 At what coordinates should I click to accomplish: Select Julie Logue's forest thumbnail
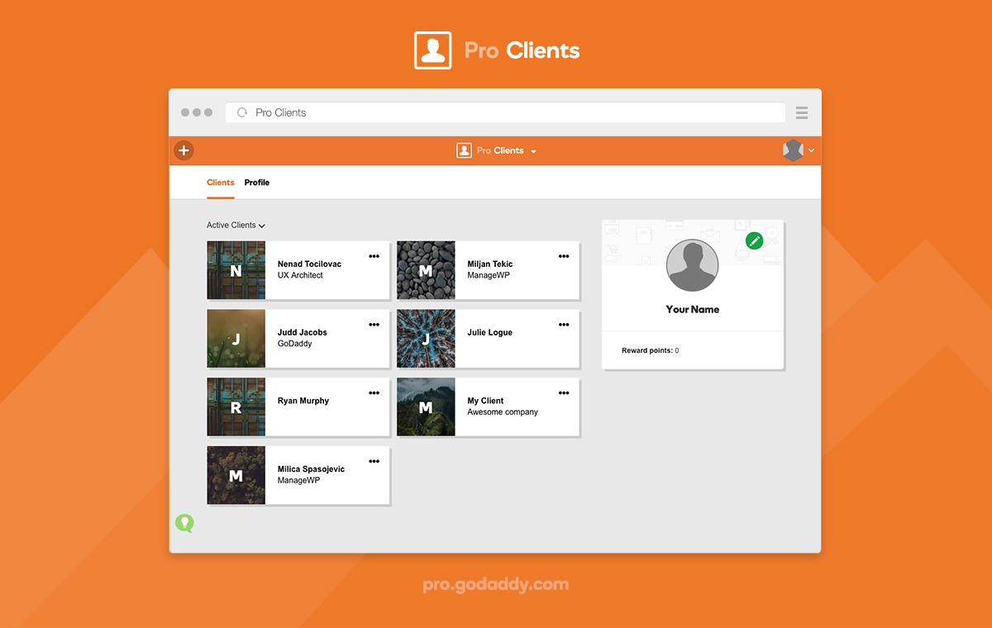click(426, 339)
